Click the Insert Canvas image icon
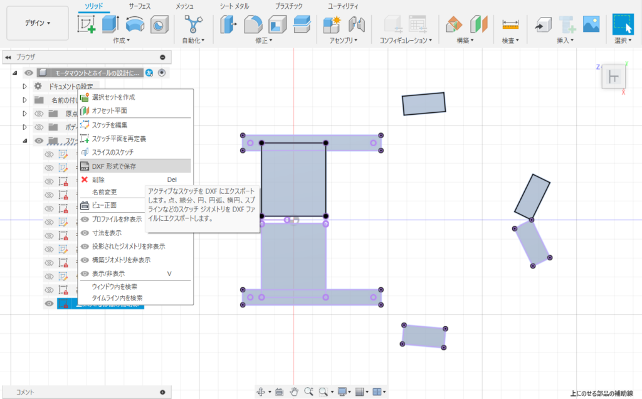The height and width of the screenshot is (399, 642). click(591, 24)
